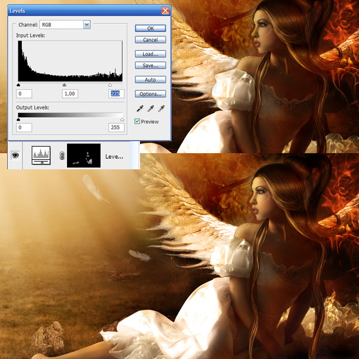Click the Output Levels gradient bar
Image resolution: width=359 pixels, height=359 pixels.
(70, 115)
